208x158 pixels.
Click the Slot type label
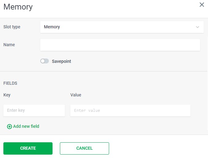point(12,27)
